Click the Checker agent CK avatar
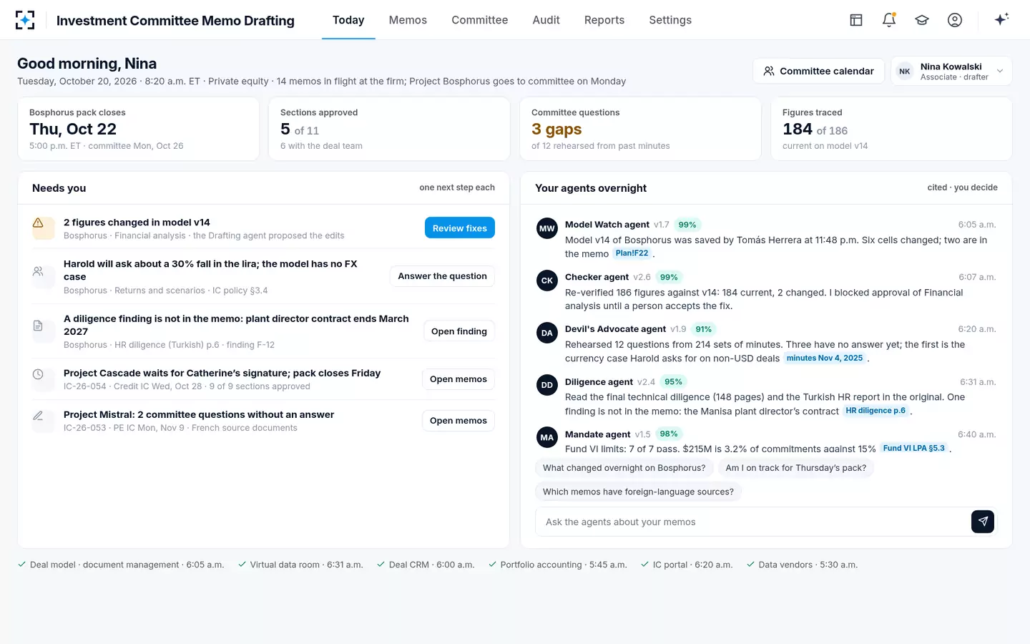Screen dimensions: 1030x644 tap(547, 280)
